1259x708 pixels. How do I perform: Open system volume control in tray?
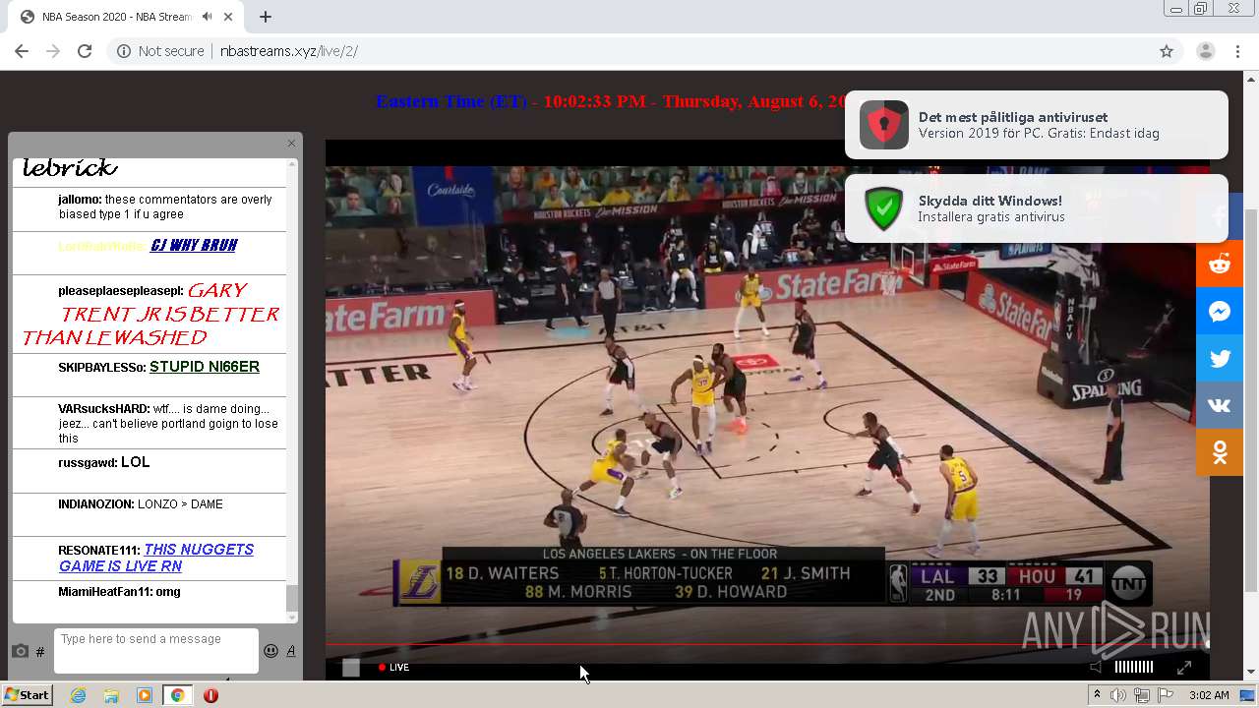point(1118,695)
